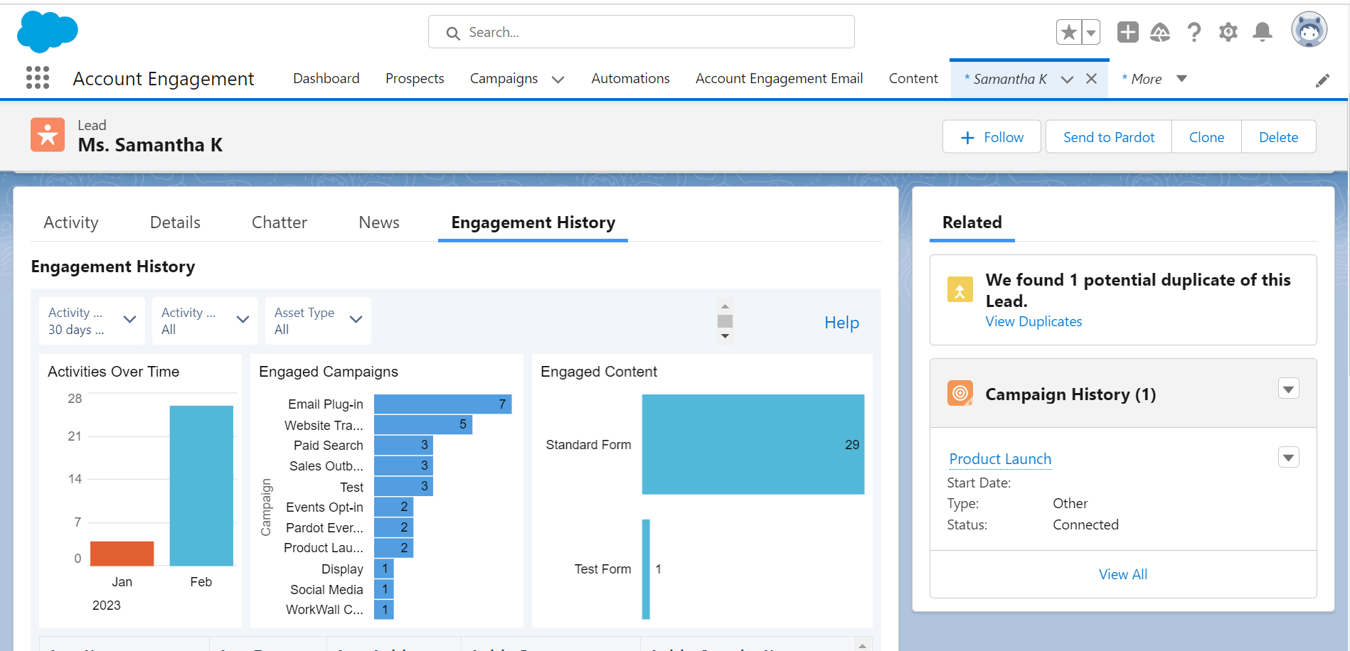Click in the global Search field

click(642, 32)
